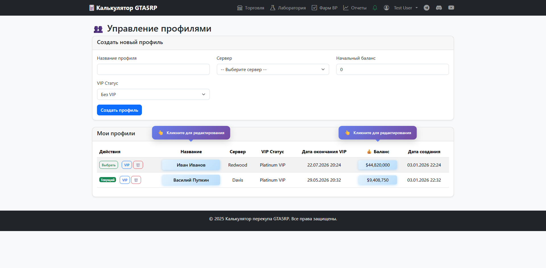Open the Торговля menu item
The image size is (546, 268).
[x=251, y=8]
